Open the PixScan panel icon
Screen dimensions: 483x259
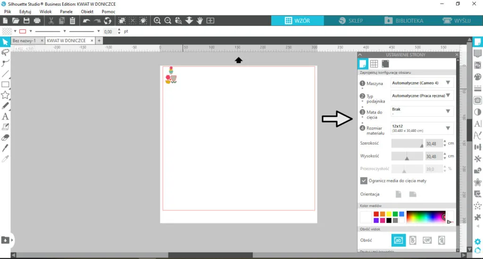pos(478,65)
